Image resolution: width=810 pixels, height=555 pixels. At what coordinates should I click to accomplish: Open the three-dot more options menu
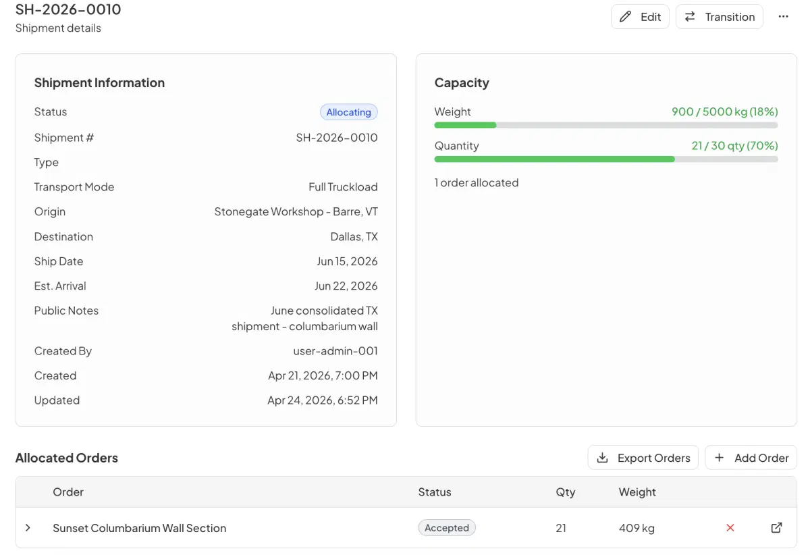pyautogui.click(x=783, y=17)
